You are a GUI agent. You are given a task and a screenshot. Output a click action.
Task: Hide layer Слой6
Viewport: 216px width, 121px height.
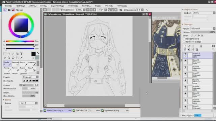pos(185,80)
